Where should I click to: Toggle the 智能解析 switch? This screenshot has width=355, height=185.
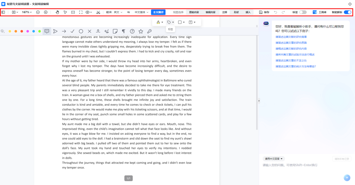pos(347,12)
